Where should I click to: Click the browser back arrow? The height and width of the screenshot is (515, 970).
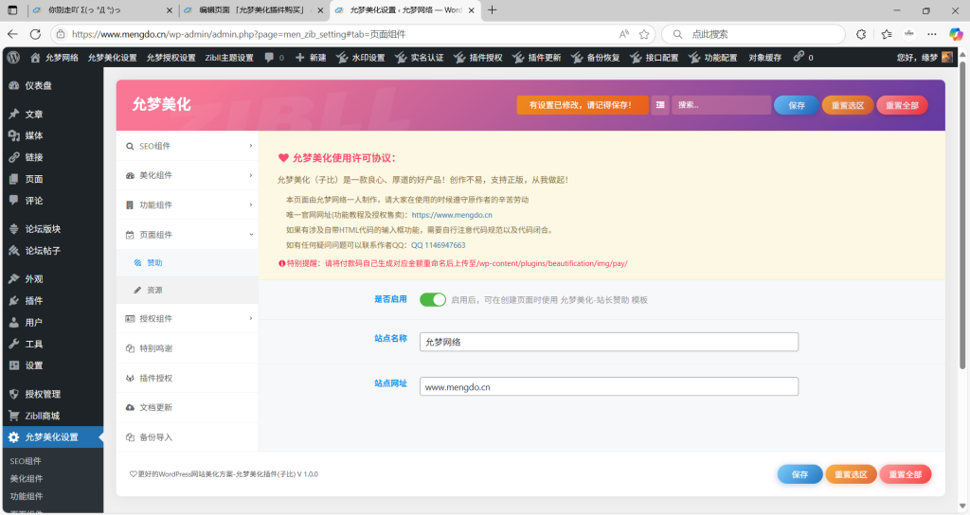click(13, 34)
